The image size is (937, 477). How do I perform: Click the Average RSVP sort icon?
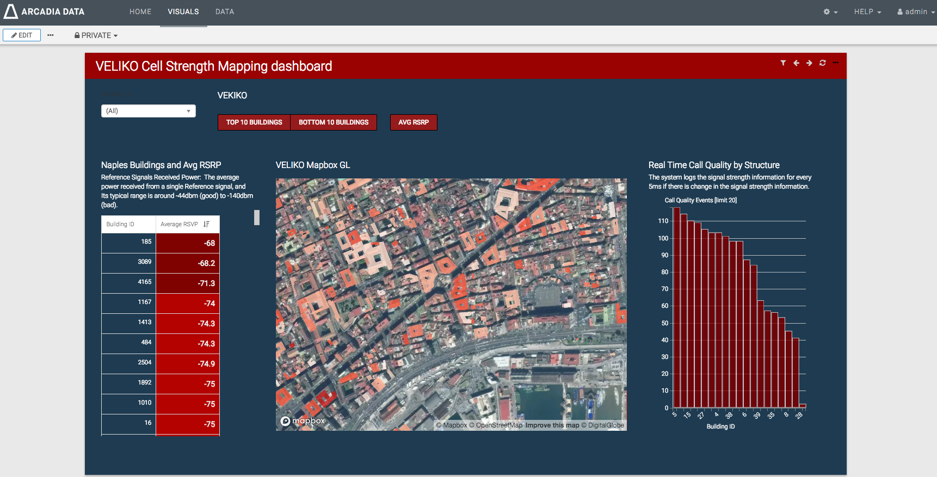207,224
